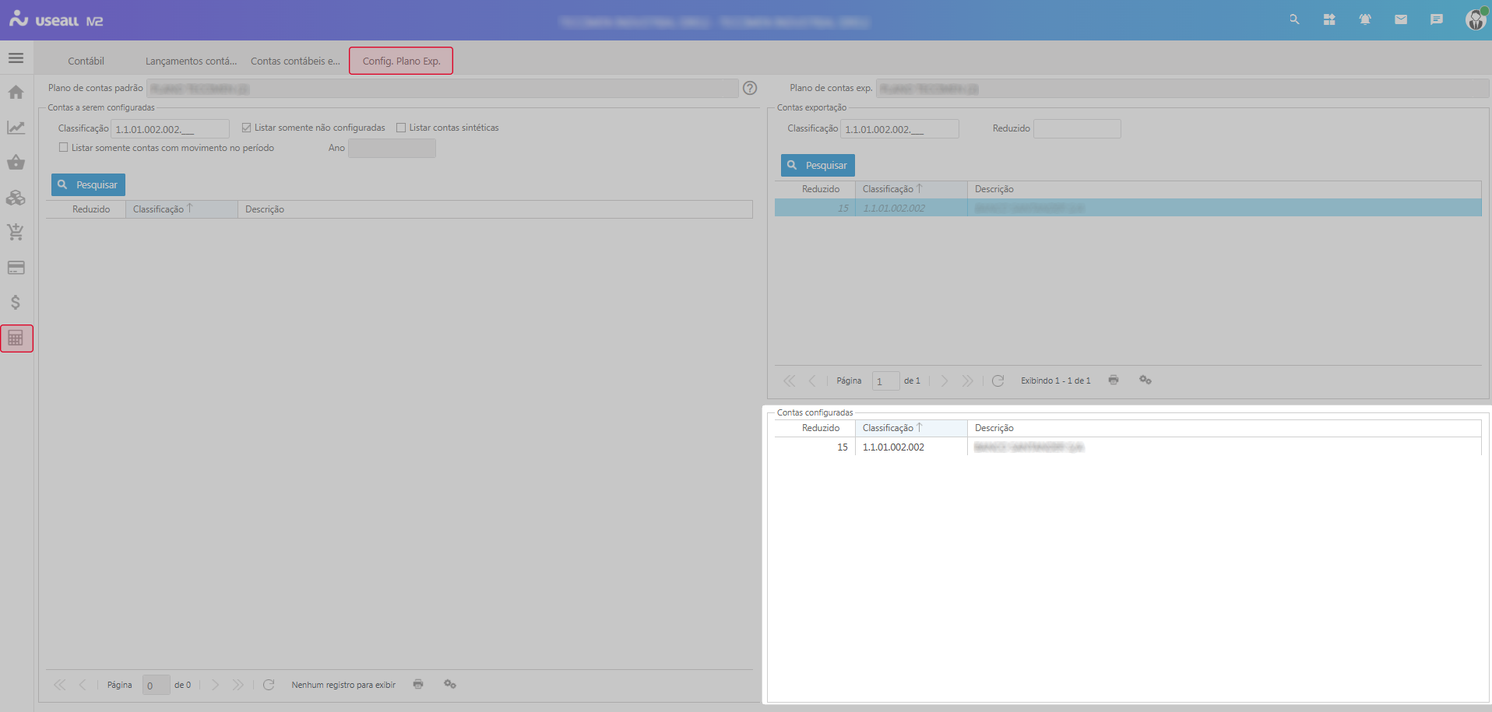The height and width of the screenshot is (712, 1492).
Task: Enable Listar contas sintéticas checkbox
Action: tap(401, 128)
